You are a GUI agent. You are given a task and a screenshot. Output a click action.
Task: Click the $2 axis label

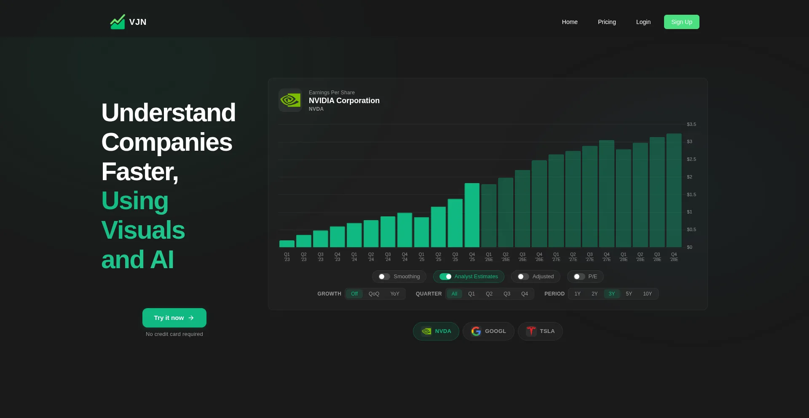tap(689, 177)
